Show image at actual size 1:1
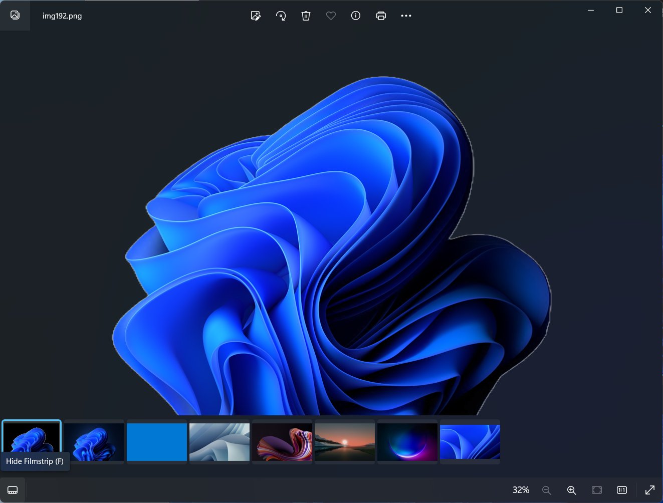663x503 pixels. coord(622,490)
